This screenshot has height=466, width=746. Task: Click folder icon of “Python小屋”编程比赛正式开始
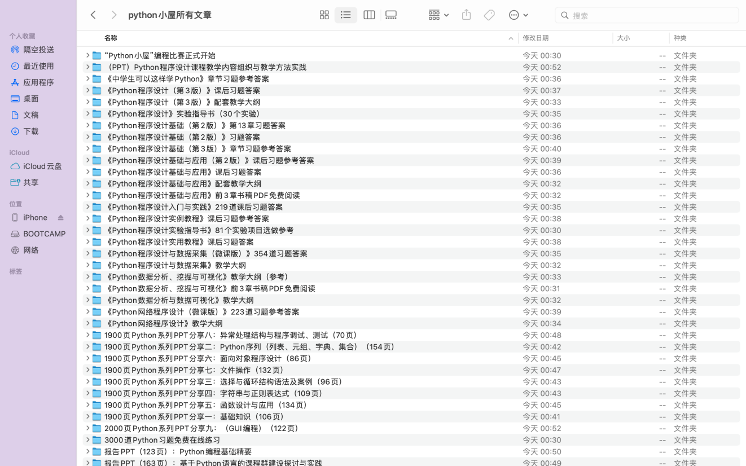pos(97,55)
